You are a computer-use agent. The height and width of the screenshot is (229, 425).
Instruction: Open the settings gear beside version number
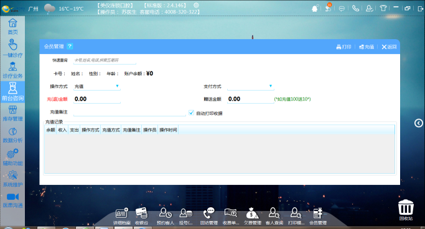(196, 5)
